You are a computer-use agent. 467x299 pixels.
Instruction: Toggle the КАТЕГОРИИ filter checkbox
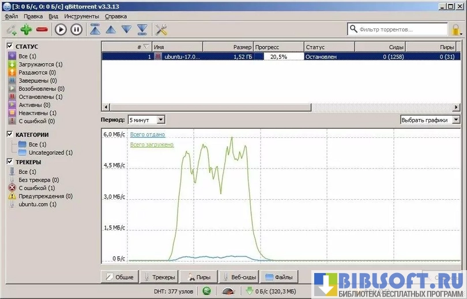[x=10, y=134]
